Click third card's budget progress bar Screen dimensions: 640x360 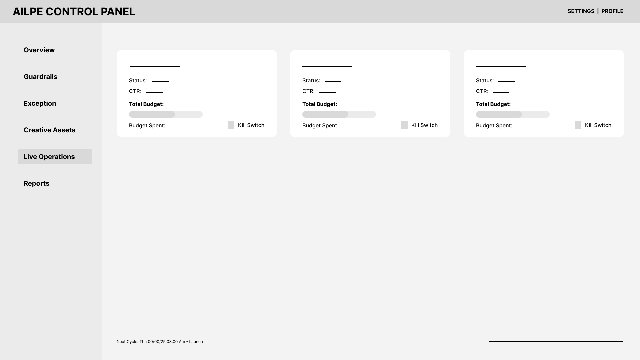[513, 114]
